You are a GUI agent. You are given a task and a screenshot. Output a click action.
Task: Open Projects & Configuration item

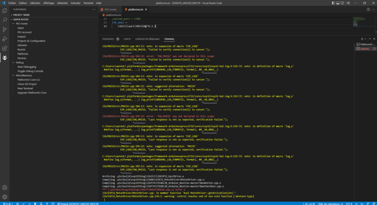tap(31, 41)
